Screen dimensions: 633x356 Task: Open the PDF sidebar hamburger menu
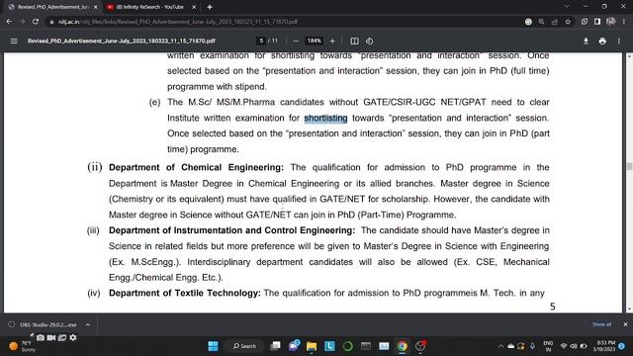coord(14,41)
